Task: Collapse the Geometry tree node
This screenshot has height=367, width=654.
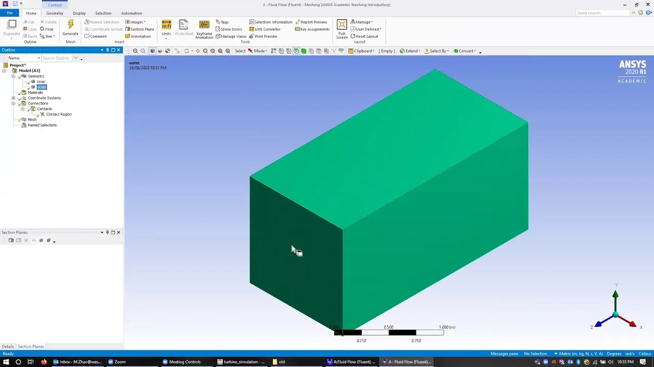Action: tap(14, 76)
